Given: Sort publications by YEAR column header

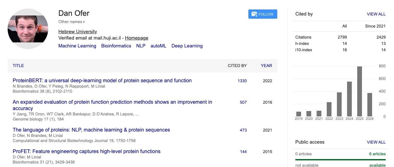Looking at the screenshot, I should click(x=266, y=65).
